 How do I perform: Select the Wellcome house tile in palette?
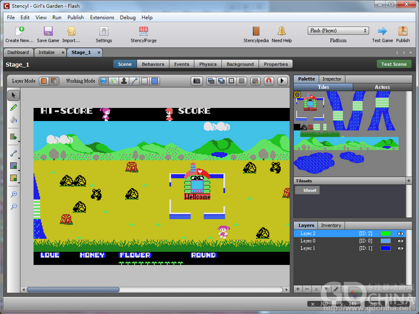[310, 102]
